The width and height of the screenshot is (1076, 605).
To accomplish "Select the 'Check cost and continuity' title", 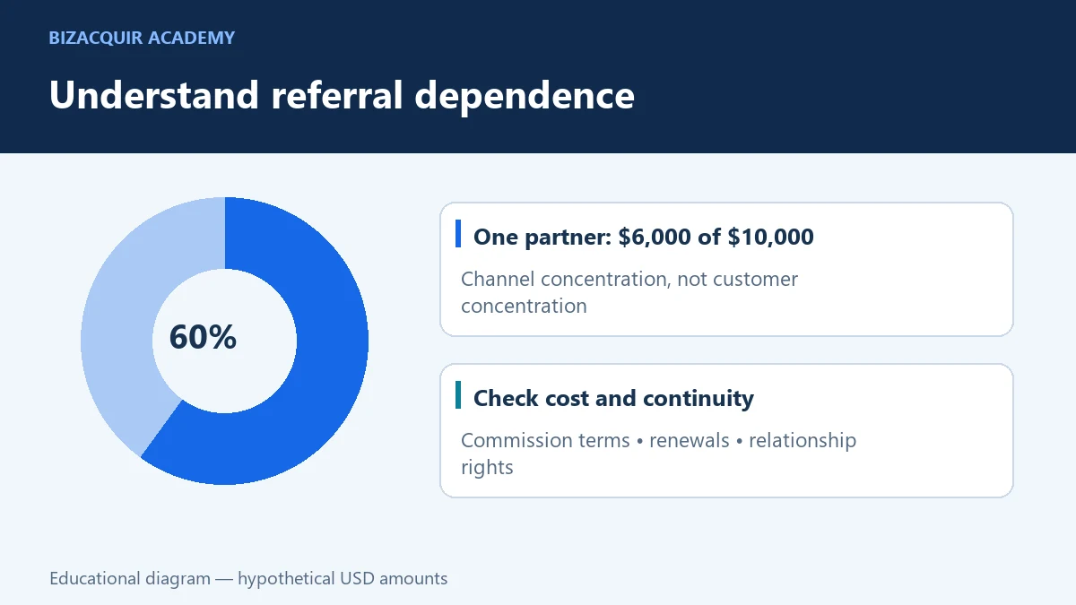I will point(613,398).
